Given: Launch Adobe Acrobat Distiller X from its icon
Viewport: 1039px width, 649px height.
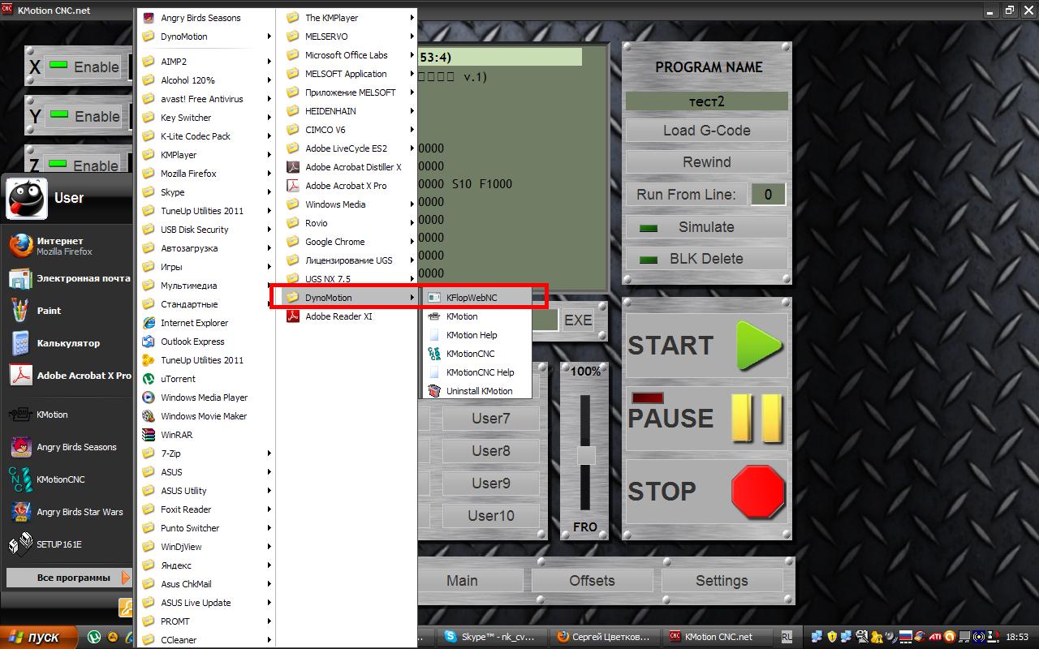Looking at the screenshot, I should pos(293,167).
